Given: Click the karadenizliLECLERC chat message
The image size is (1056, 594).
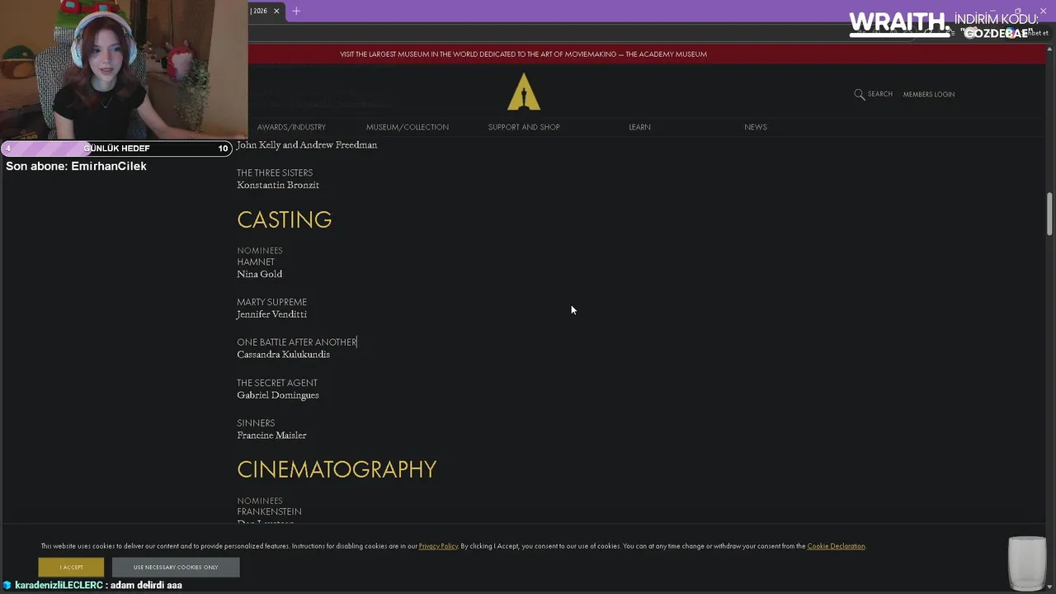Looking at the screenshot, I should [98, 585].
